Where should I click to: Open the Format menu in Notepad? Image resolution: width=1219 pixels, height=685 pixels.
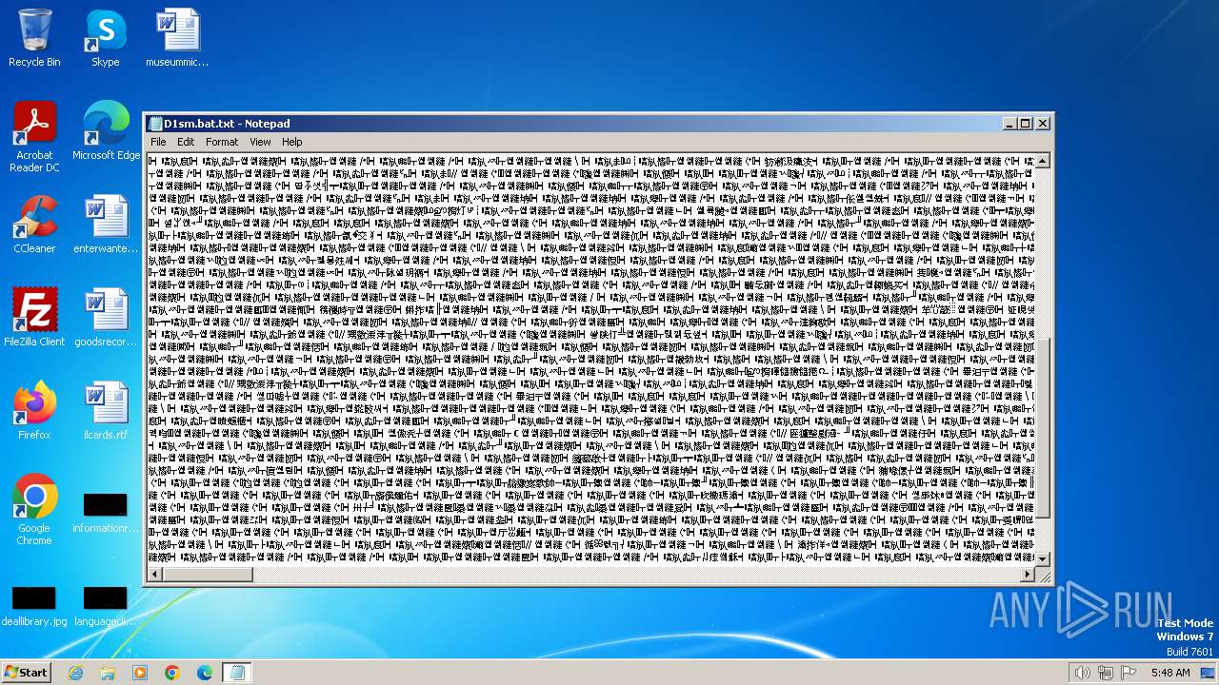coord(222,142)
